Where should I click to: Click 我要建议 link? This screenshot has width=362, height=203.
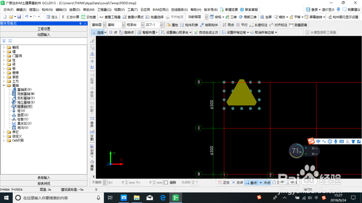(351, 10)
